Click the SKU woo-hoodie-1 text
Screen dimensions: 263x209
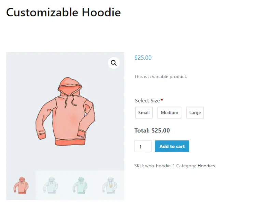(154, 166)
